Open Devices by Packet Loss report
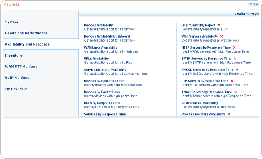This screenshot has height=159, width=262. (102, 92)
